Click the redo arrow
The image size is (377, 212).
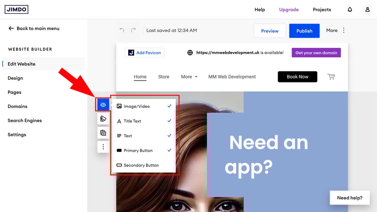[x=133, y=30]
